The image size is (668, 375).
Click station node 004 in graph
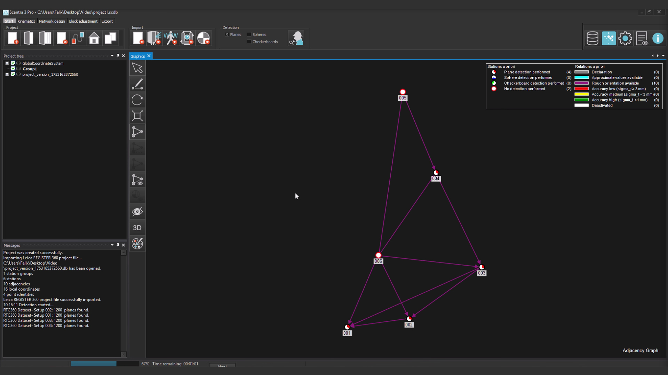tap(436, 173)
